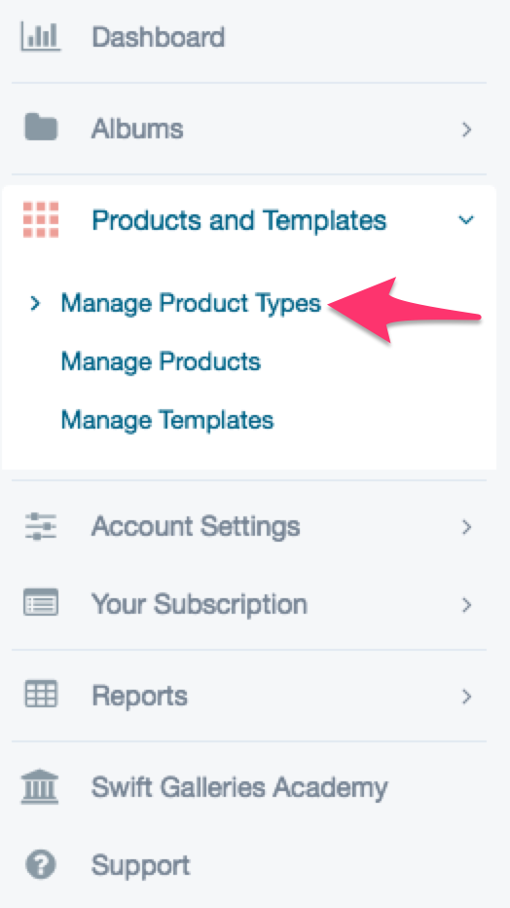Click the Account Settings sliders icon

point(41,526)
